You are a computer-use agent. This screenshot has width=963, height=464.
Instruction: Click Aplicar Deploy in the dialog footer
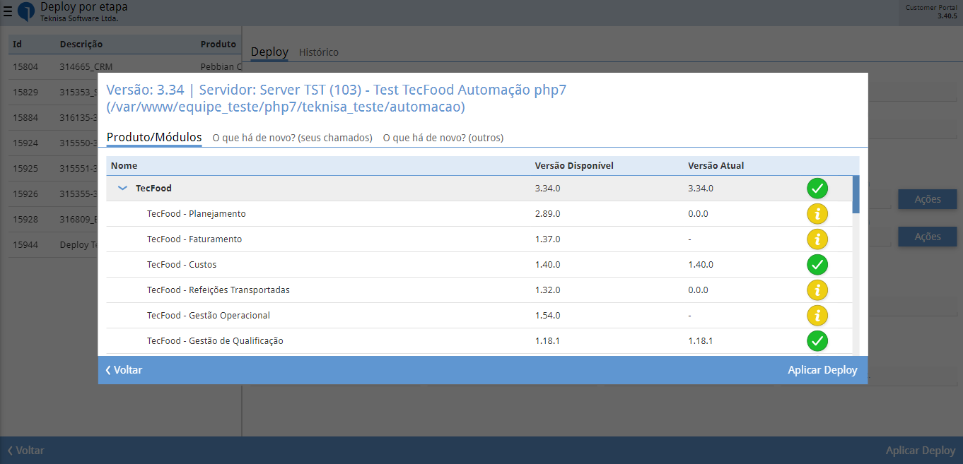[x=822, y=370]
